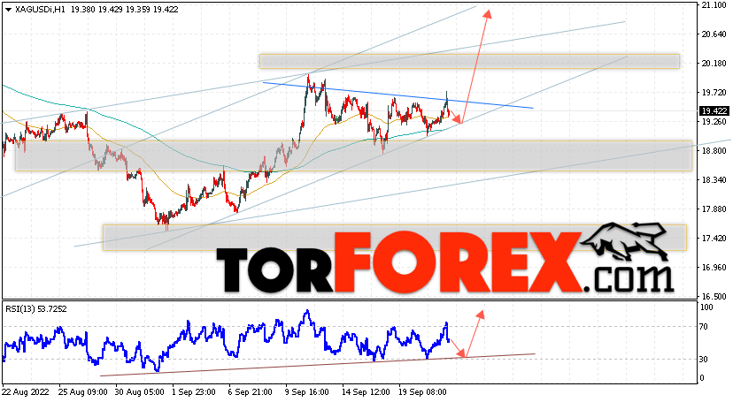Select the current price label 19.422
Screen dimensions: 733x402
(714, 110)
